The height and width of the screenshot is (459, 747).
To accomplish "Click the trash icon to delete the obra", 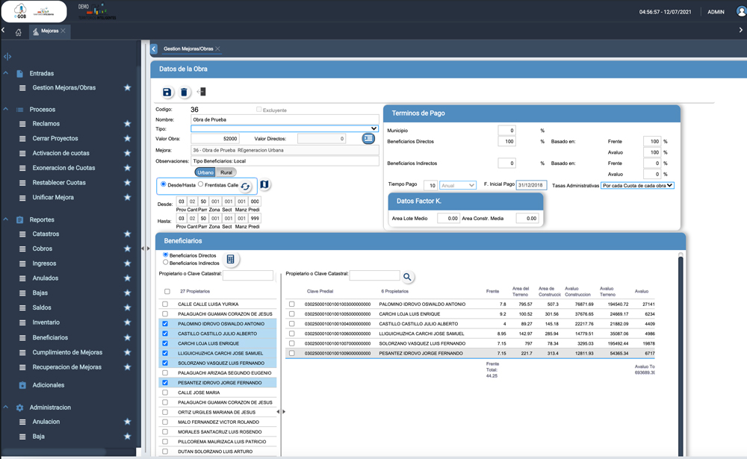I will pyautogui.click(x=184, y=92).
